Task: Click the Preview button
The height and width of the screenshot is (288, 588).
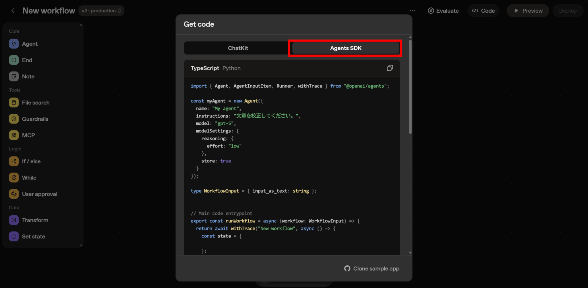Action: point(528,11)
